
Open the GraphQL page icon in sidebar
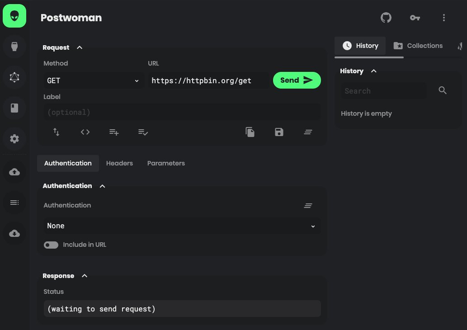tap(14, 77)
